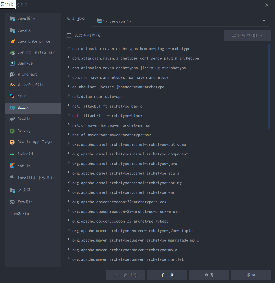This screenshot has height=283, width=275.
Task: Select camel-archetype-war entry
Action: [124, 192]
